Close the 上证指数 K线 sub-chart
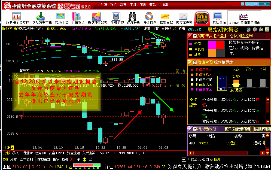 click(183, 86)
